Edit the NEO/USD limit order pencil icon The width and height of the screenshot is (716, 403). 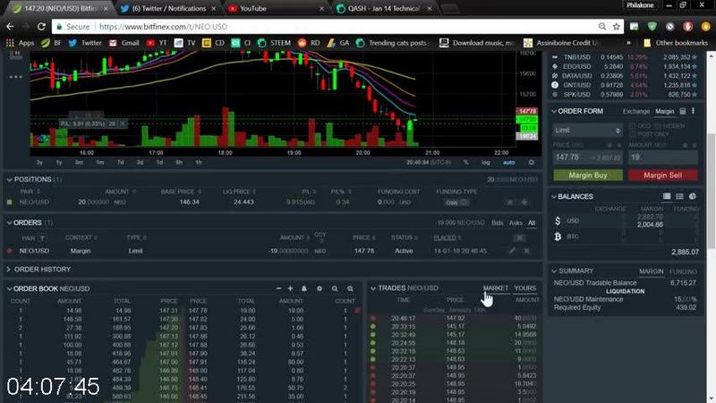(x=512, y=251)
